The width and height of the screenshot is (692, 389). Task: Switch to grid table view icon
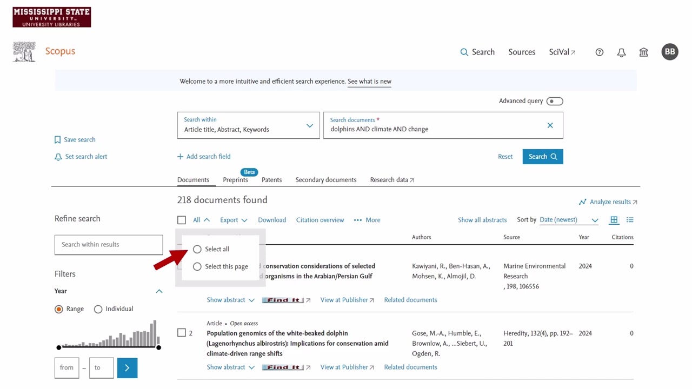coord(614,220)
